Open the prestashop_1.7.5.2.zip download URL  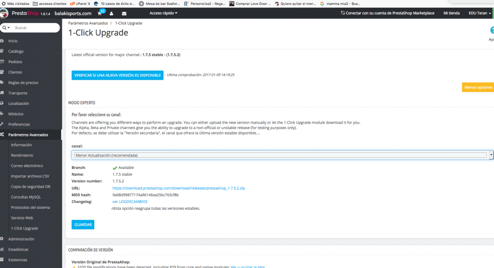tap(179, 188)
